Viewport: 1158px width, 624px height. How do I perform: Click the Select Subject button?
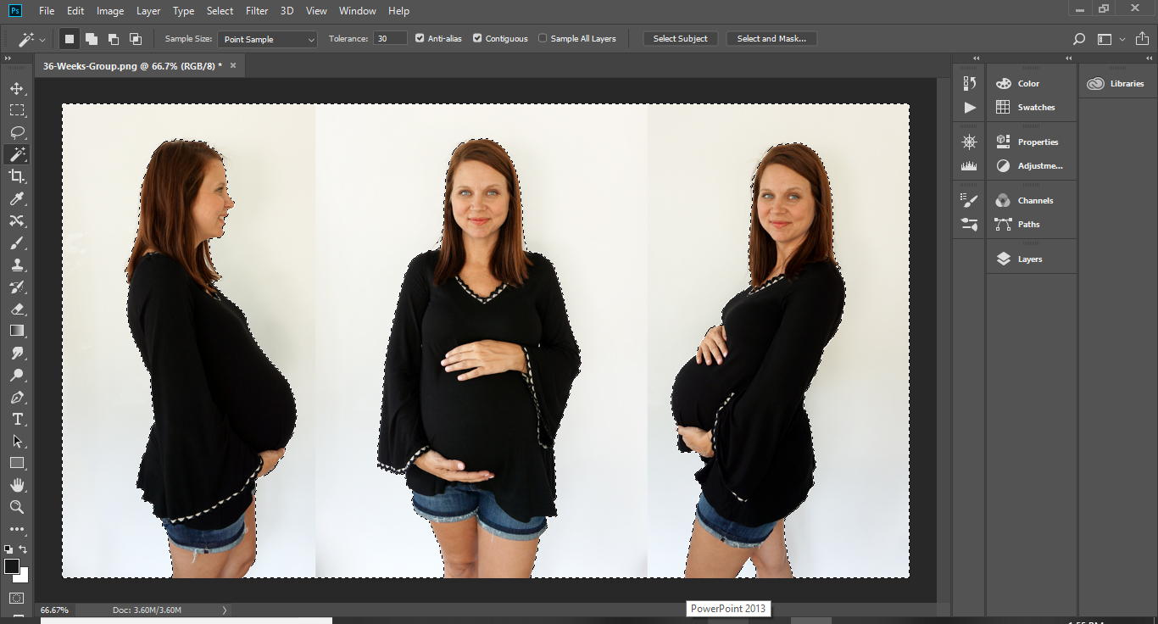point(681,39)
